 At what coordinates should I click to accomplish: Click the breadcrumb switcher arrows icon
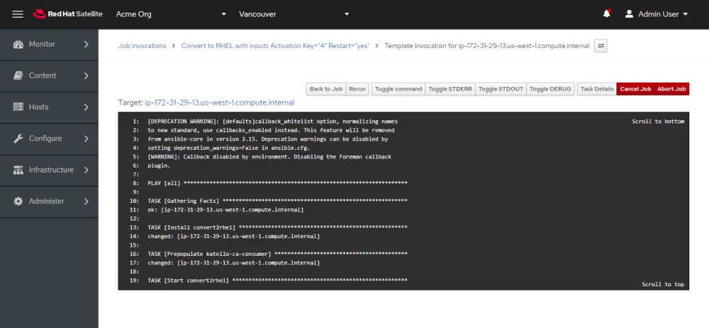[601, 46]
